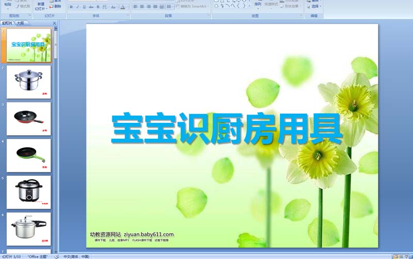This screenshot has height=259, width=413.
Task: Click scroll-down arrow of slide panel
Action: (x=56, y=252)
